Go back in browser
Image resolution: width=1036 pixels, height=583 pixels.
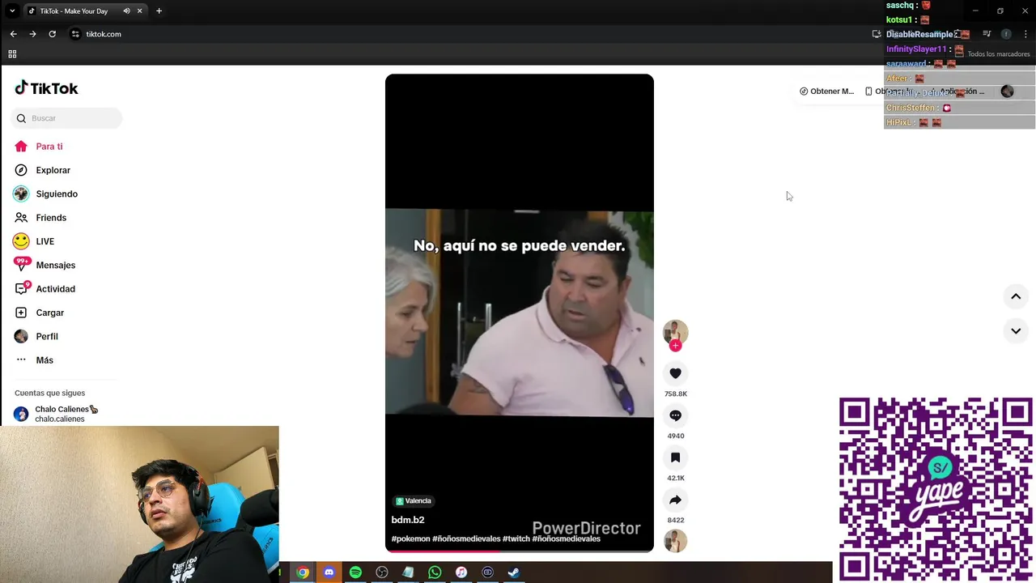pyautogui.click(x=13, y=34)
